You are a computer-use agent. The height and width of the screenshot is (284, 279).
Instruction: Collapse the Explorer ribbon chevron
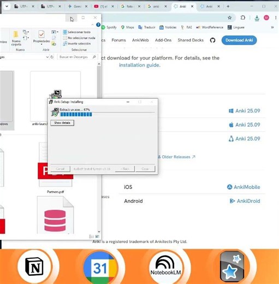pyautogui.click(x=92, y=25)
